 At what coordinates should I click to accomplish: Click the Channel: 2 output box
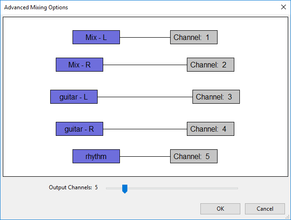211,65
